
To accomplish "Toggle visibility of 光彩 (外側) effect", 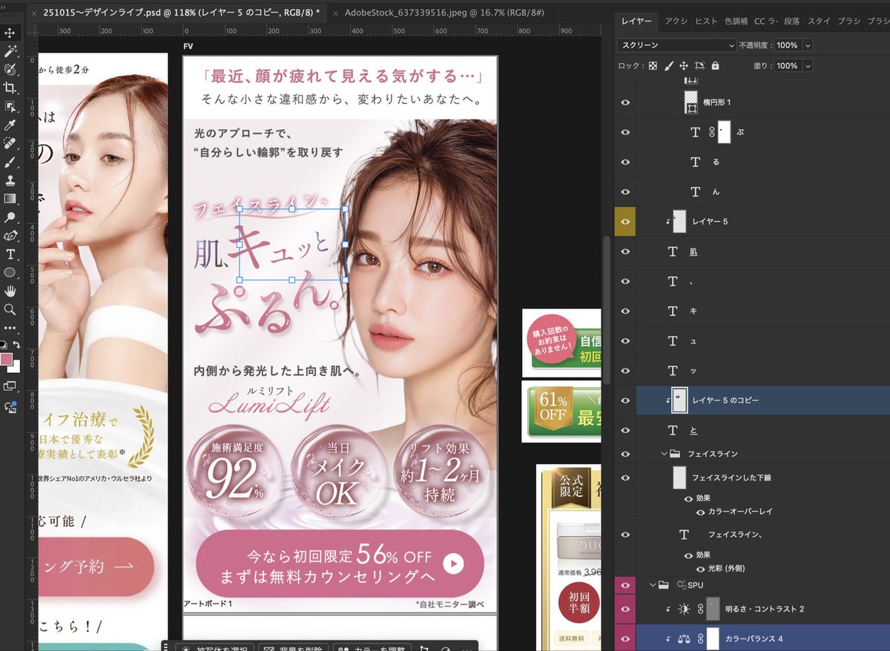I will [700, 569].
